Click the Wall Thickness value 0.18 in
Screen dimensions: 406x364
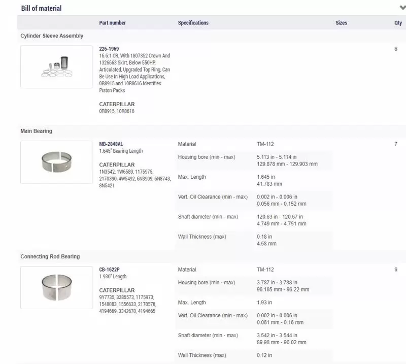pos(264,237)
